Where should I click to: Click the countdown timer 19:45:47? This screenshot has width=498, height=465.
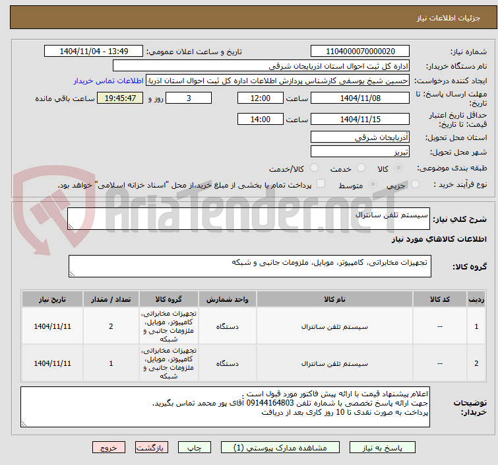click(x=120, y=98)
